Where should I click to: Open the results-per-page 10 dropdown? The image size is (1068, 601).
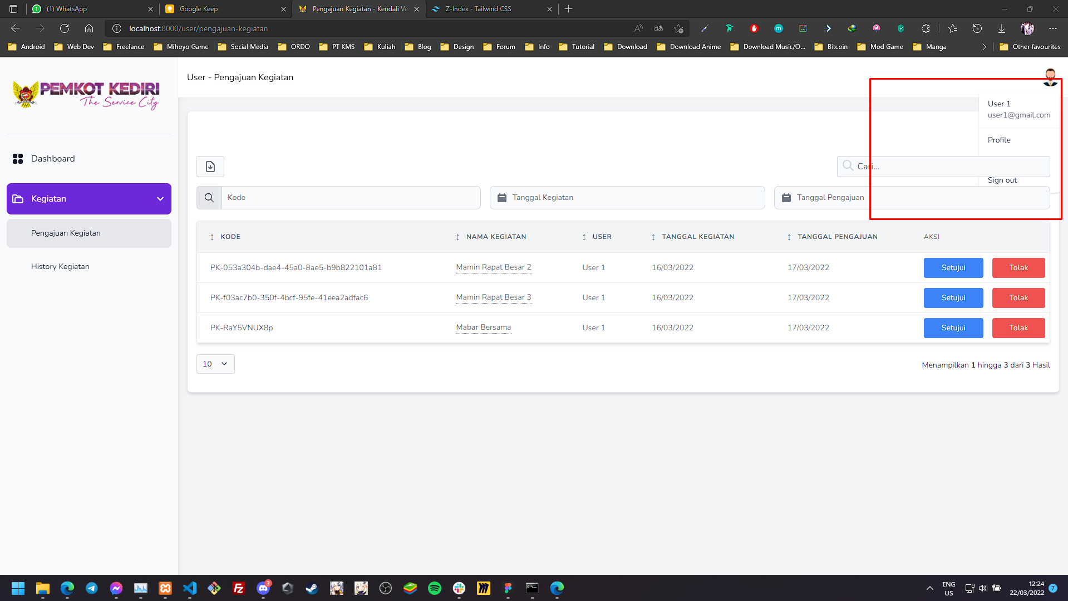click(x=215, y=364)
